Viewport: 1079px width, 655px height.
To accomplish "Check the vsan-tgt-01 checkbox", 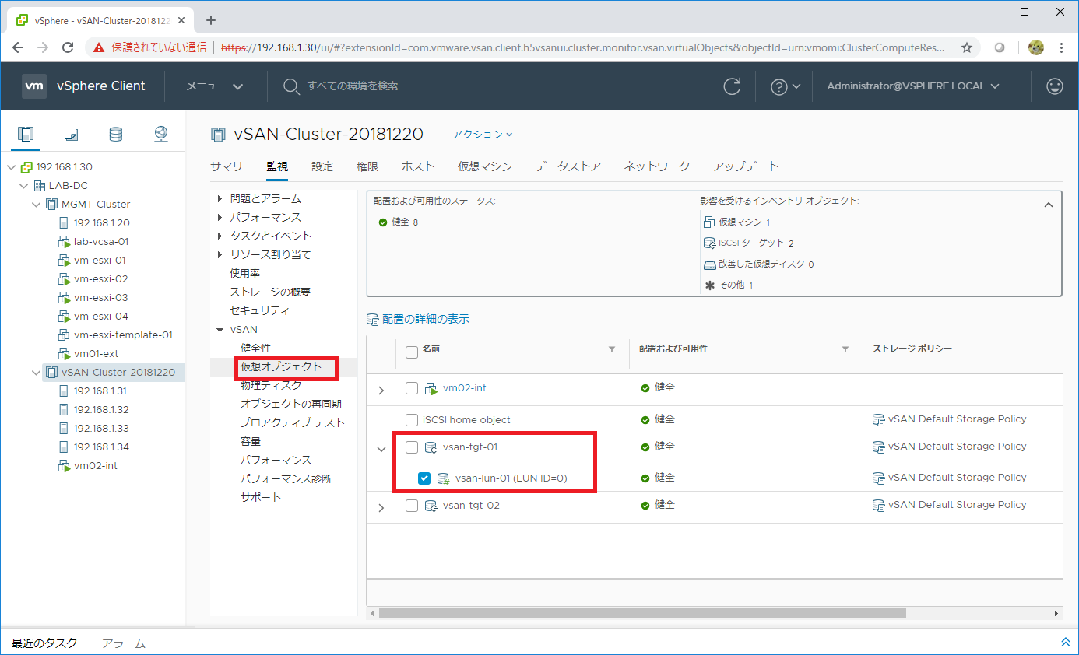I will (x=412, y=447).
